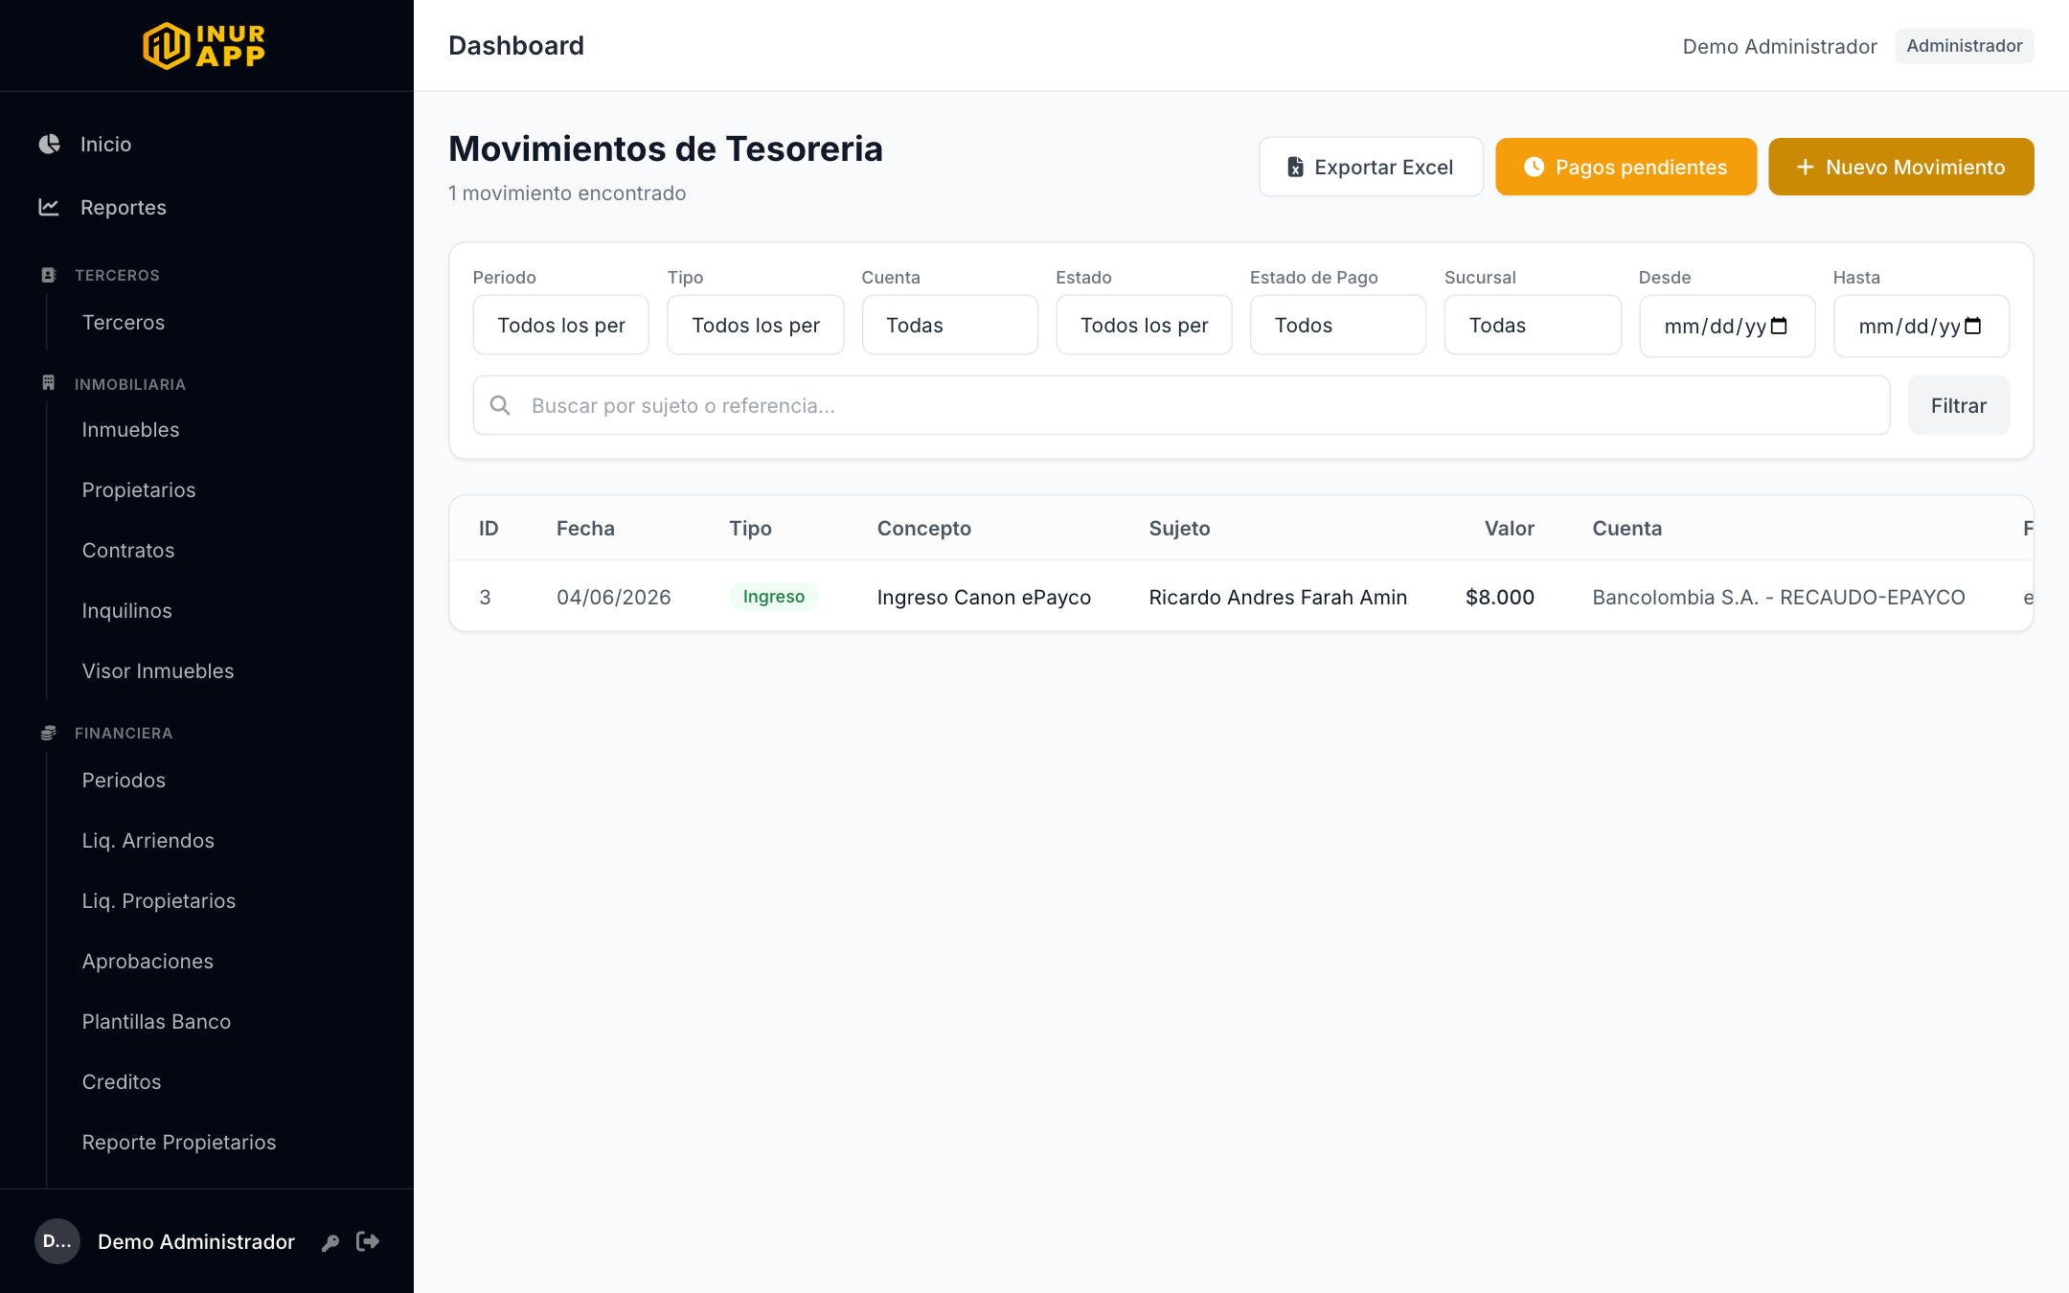Open Visor Inmuebles
The height and width of the screenshot is (1293, 2069).
(x=158, y=671)
